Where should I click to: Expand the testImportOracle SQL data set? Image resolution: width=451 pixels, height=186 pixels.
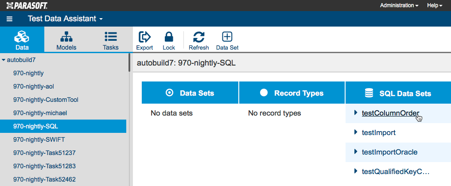coord(356,151)
